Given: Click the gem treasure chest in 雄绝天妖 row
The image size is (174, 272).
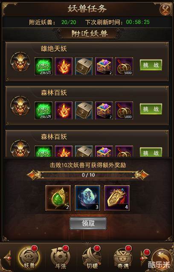Looking at the screenshot, I should (104, 66).
